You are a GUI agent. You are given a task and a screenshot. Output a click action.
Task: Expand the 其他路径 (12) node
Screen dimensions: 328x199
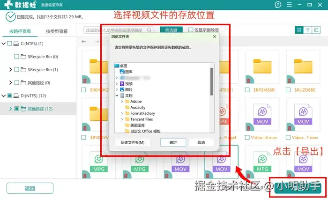10,109
